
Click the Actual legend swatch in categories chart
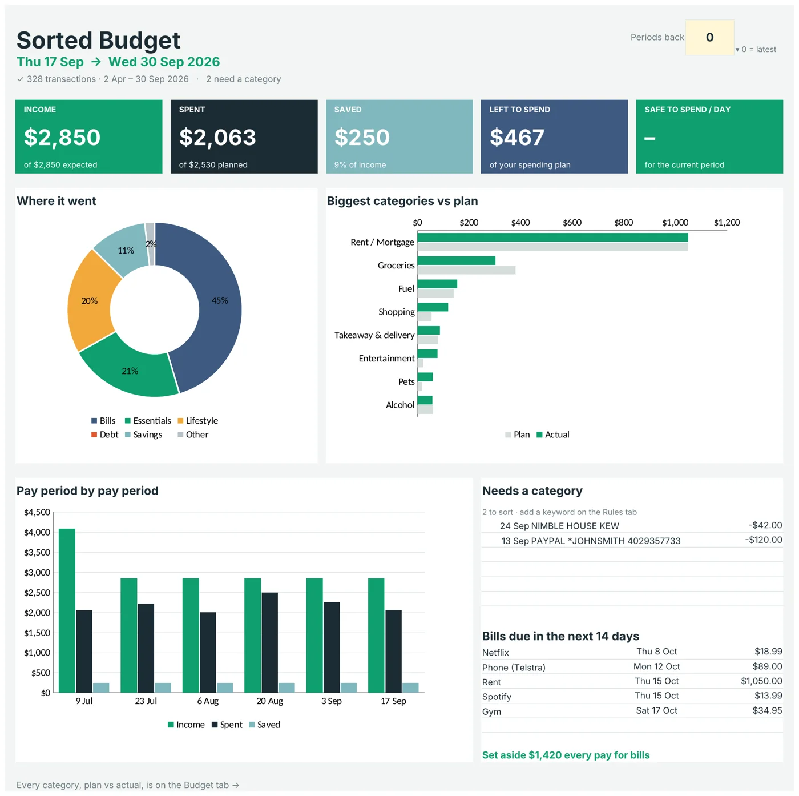pyautogui.click(x=539, y=435)
